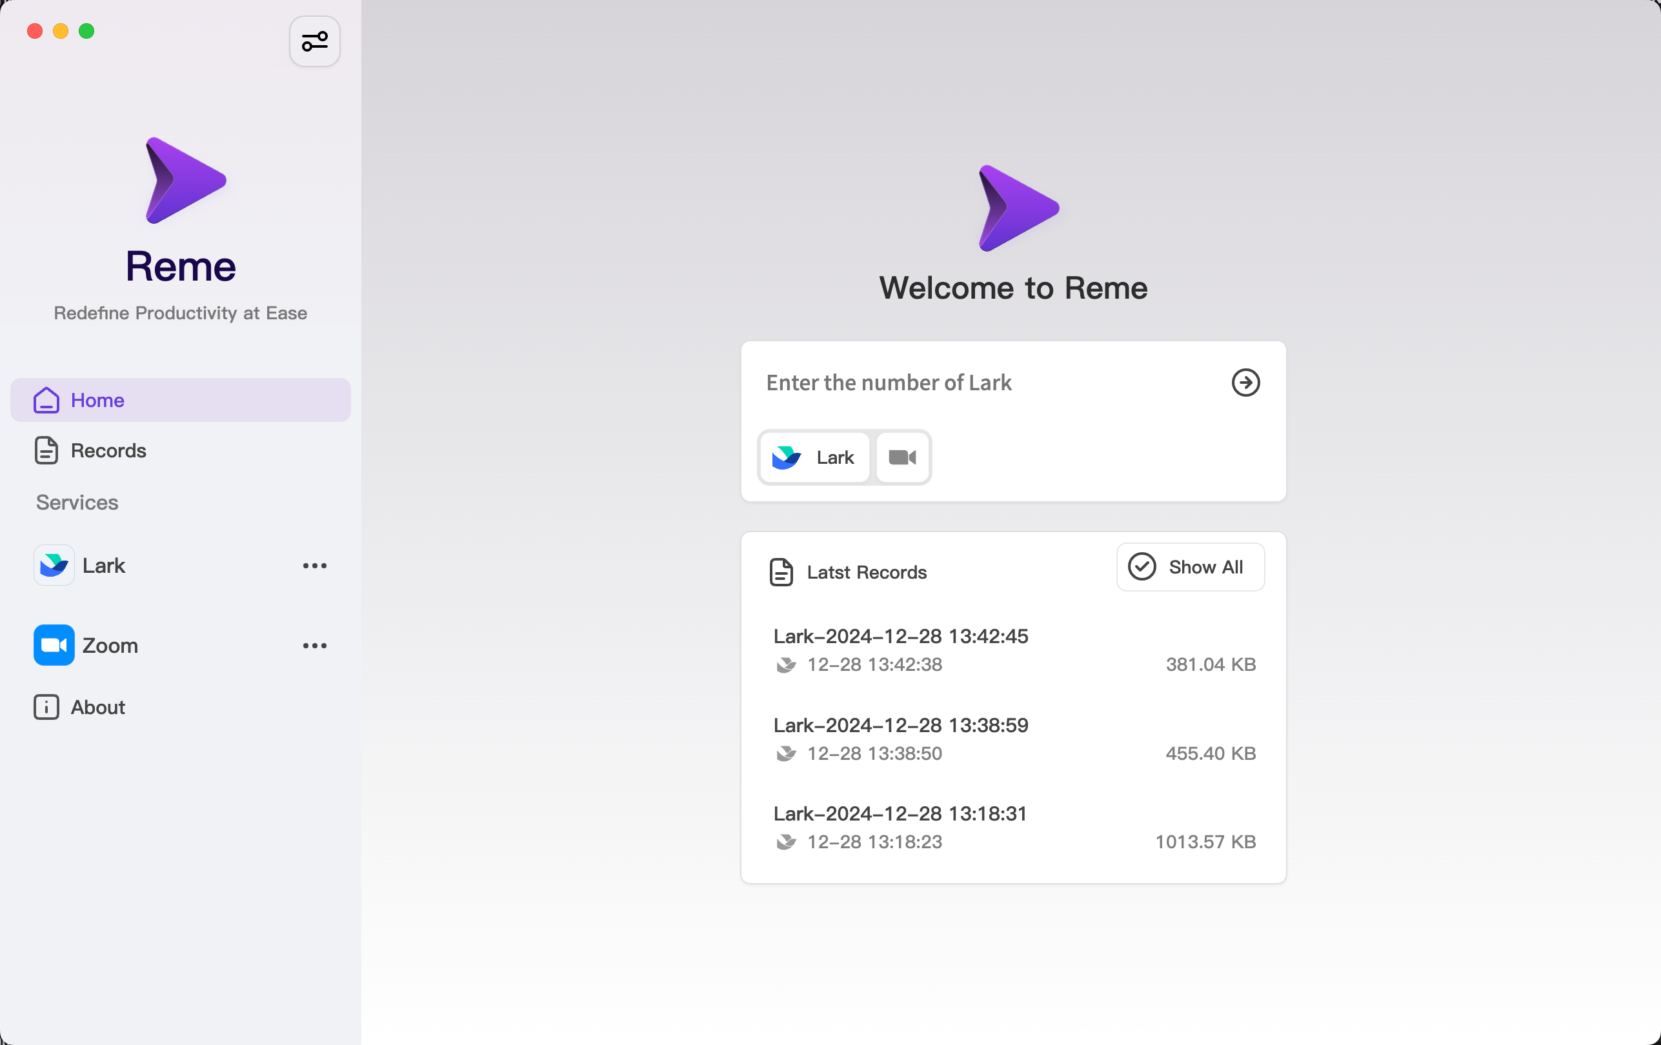Click the Zoom service logo
This screenshot has height=1045, width=1661.
click(54, 645)
